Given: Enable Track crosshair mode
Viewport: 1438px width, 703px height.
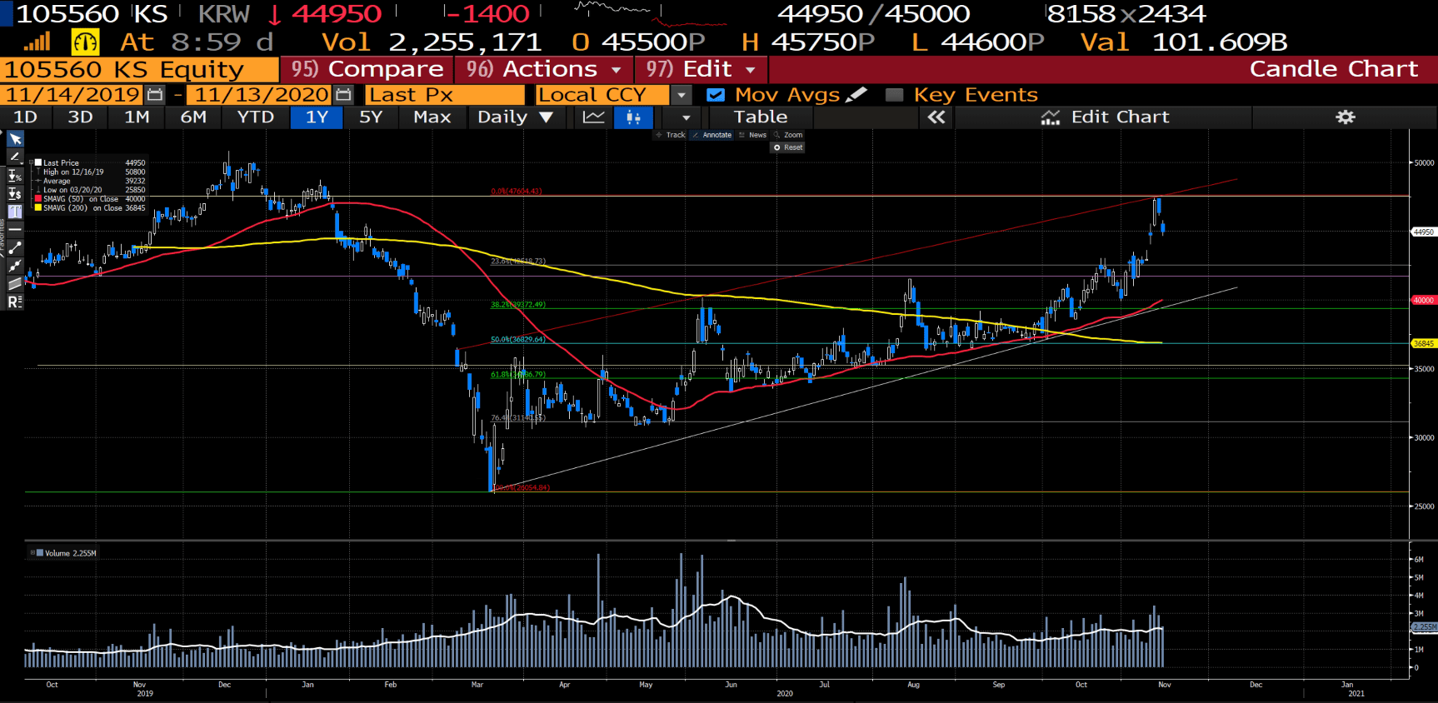Looking at the screenshot, I should click(x=670, y=135).
